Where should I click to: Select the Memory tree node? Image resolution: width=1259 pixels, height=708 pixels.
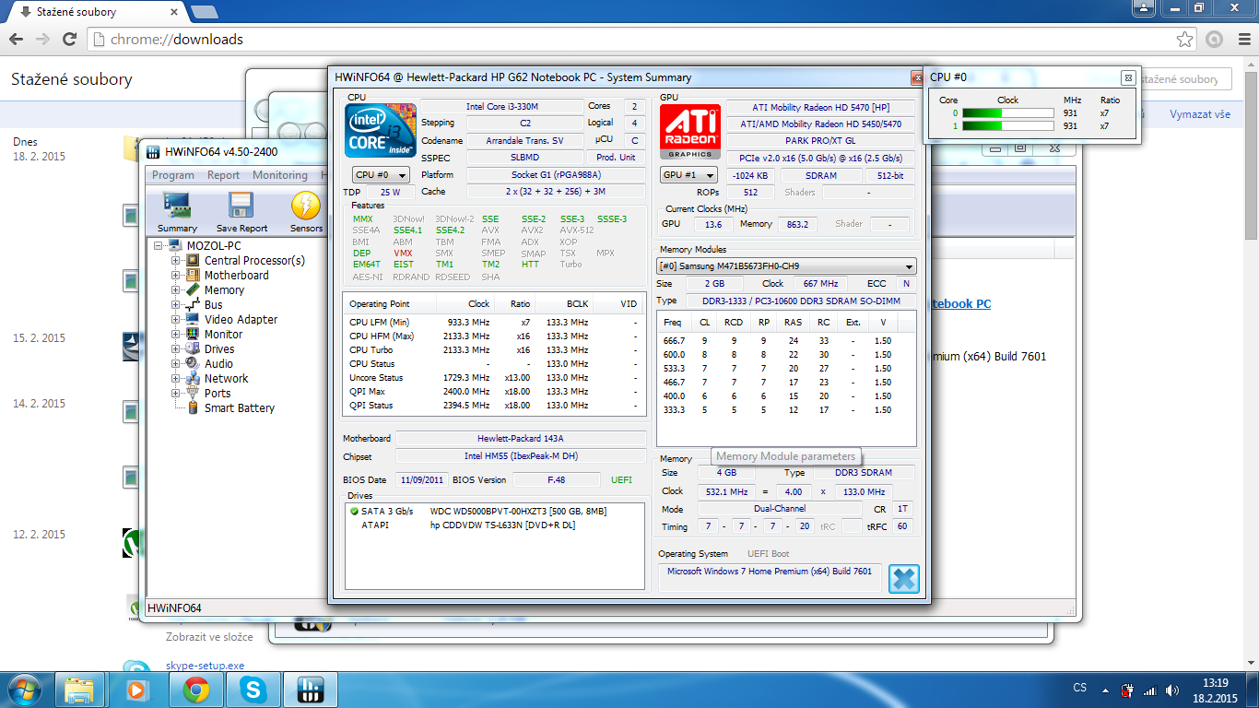click(224, 290)
